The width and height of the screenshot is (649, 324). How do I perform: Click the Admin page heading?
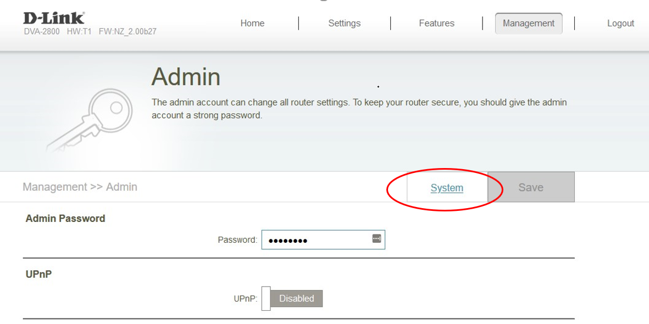(x=186, y=76)
